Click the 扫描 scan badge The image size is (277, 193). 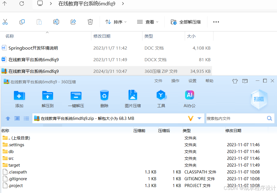coord(259,99)
